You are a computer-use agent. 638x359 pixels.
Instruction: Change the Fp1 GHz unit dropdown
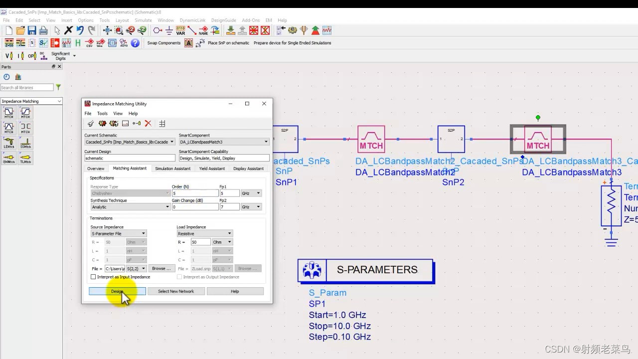251,193
